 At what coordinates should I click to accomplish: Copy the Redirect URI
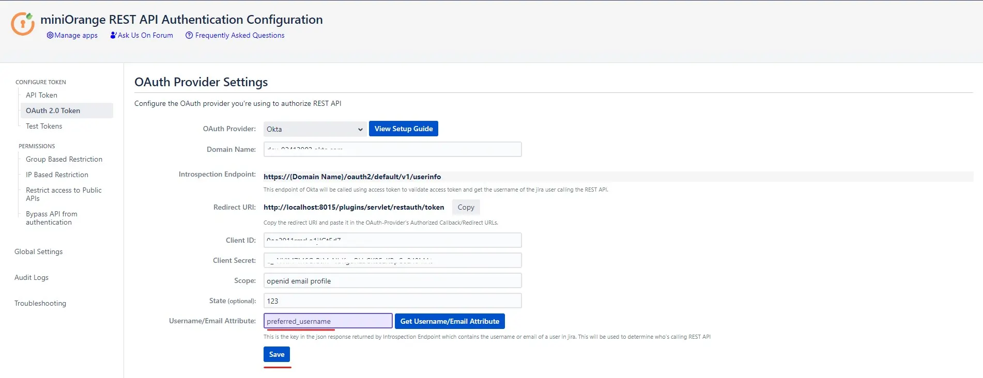point(466,207)
